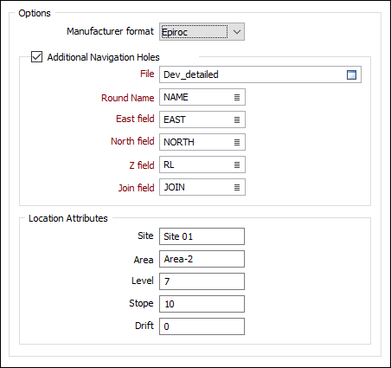Open the East field list icon
The image size is (391, 368).
coord(237,119)
